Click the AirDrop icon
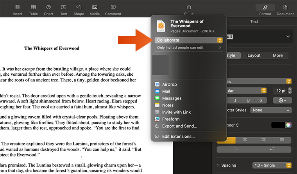 tap(157, 84)
